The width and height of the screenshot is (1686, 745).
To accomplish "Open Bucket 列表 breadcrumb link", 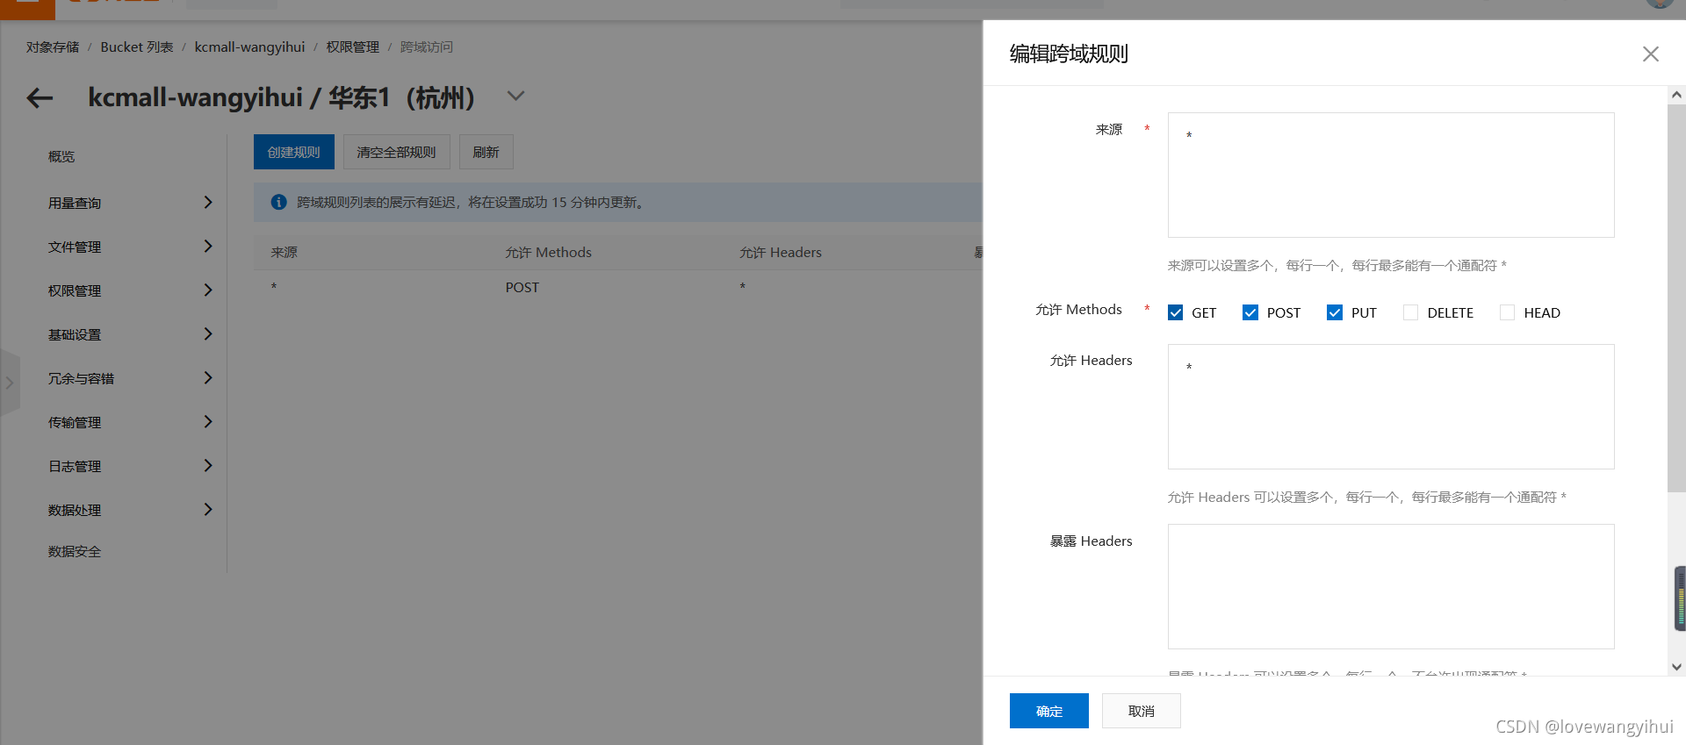I will point(137,47).
